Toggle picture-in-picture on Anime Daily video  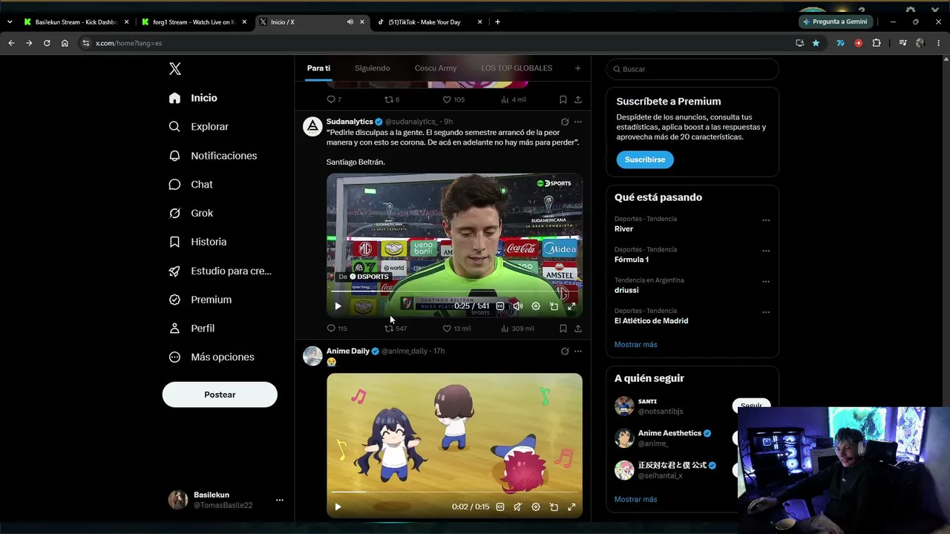pyautogui.click(x=554, y=507)
